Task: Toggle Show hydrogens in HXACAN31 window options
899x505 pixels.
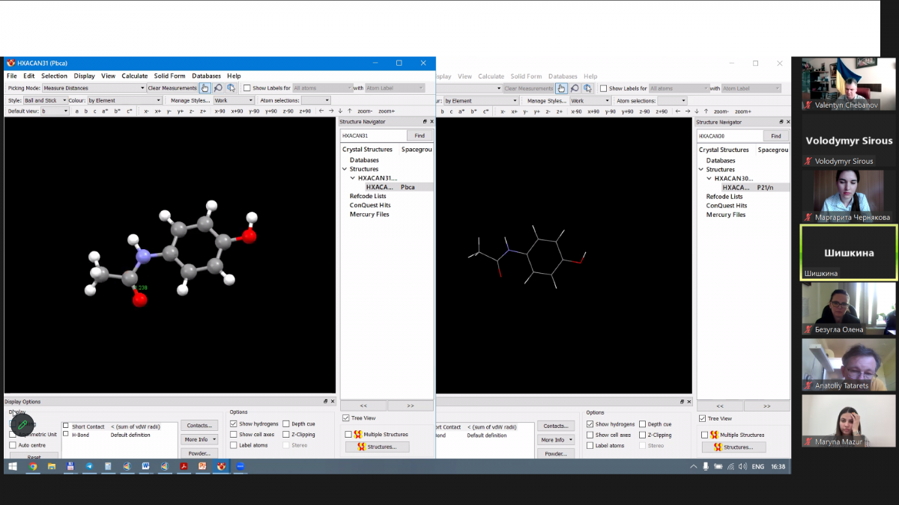Action: (x=234, y=424)
